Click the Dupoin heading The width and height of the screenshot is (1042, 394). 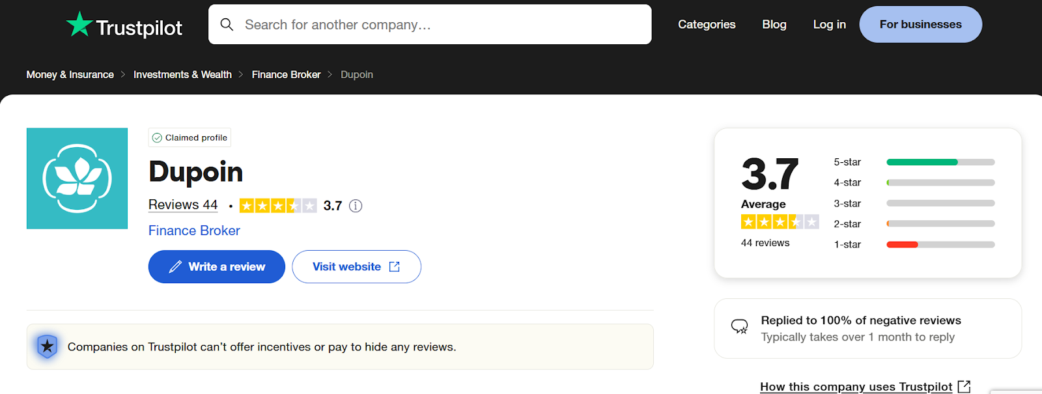click(196, 172)
